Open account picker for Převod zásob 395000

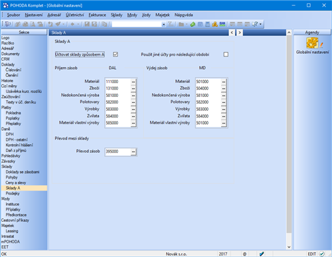click(x=133, y=151)
